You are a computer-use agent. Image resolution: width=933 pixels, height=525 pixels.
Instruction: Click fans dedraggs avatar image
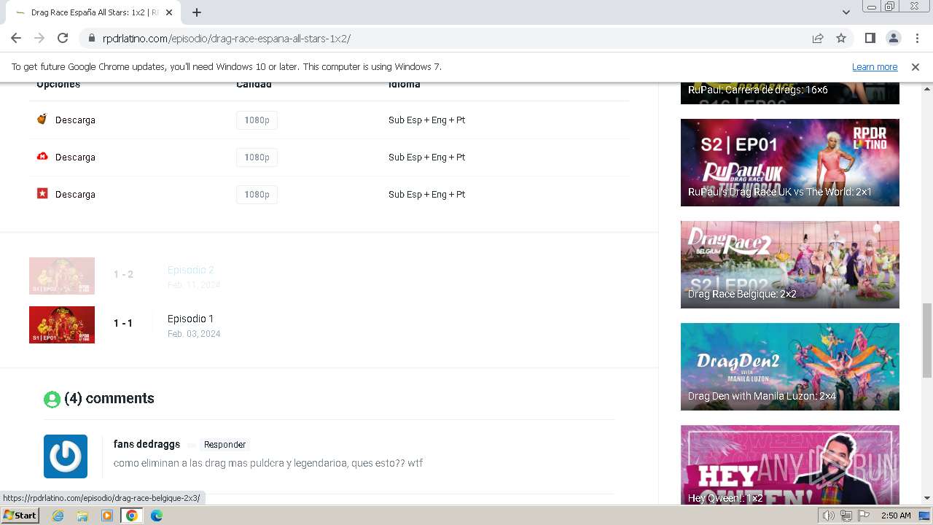coord(66,456)
